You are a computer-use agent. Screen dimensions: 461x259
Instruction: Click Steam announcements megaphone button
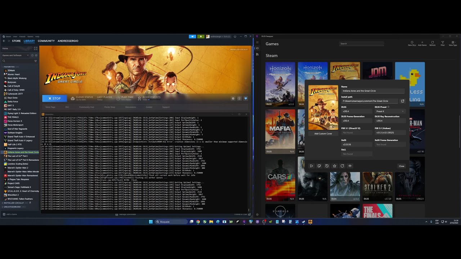[x=192, y=36]
